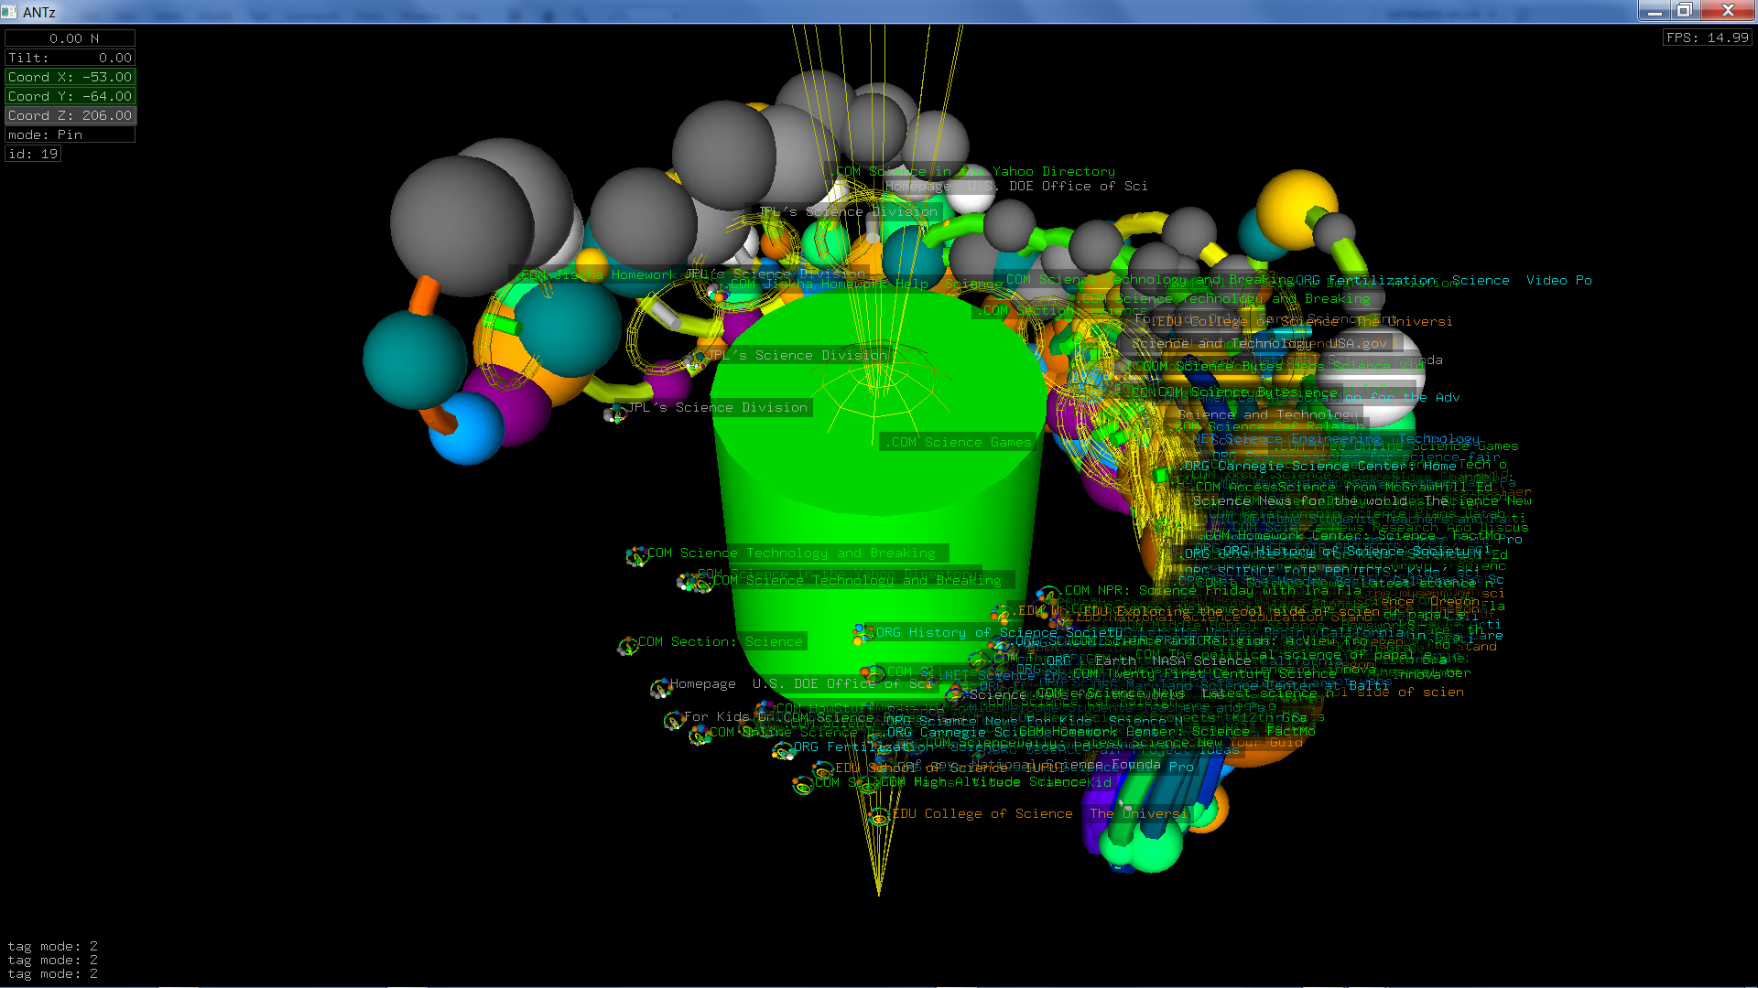Click the '.COM Science Games' tag label
Image resolution: width=1758 pixels, height=988 pixels.
(958, 443)
